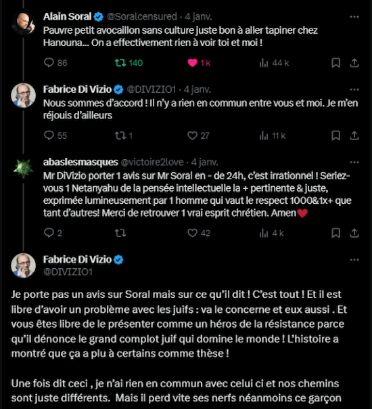The image size is (372, 409).
Task: Open replies on Alain Soral's tweet
Action: click(55, 63)
